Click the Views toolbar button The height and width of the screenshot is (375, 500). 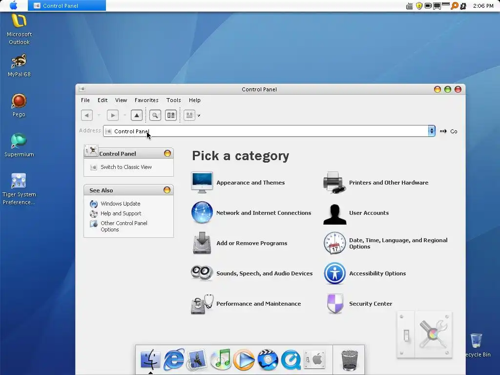pyautogui.click(x=189, y=115)
